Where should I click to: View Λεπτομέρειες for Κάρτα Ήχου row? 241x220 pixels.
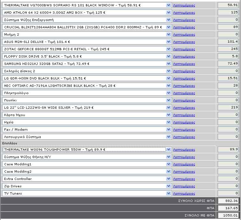click(184, 115)
